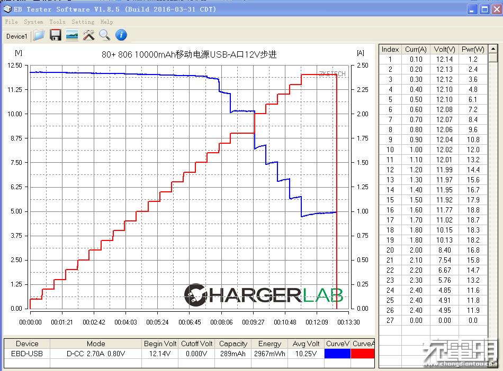Click the Capacity column header
Screen dimensions: 503x371
point(233,344)
